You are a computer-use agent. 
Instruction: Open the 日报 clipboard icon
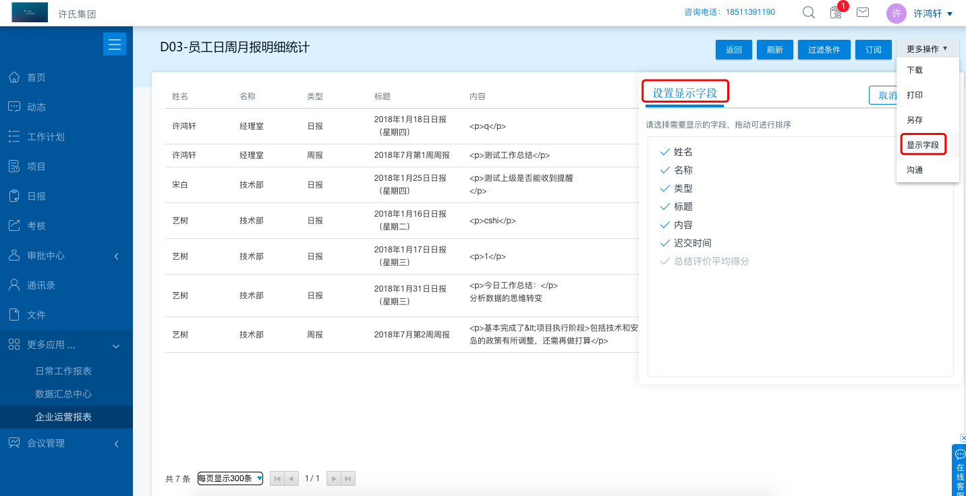click(x=14, y=196)
